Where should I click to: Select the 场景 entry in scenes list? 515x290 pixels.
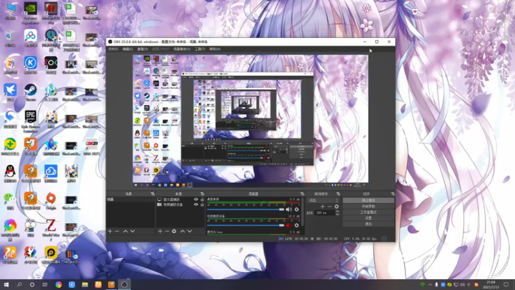tap(131, 200)
